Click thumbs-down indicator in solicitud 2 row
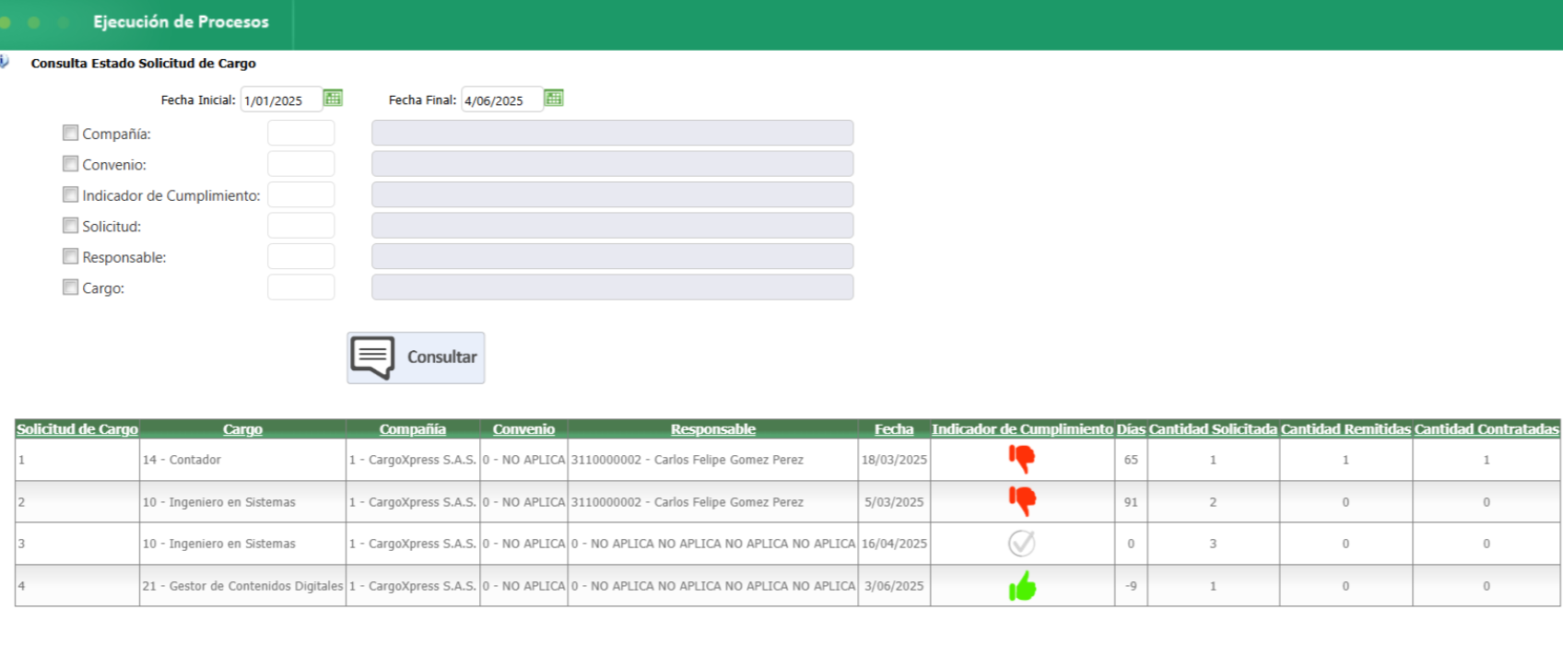The width and height of the screenshot is (1563, 656). [x=1021, y=501]
